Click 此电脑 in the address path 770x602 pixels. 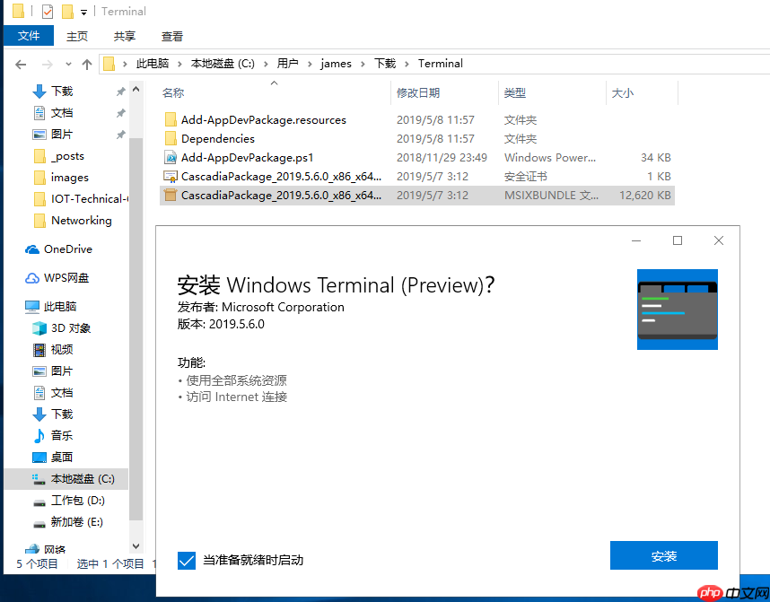pos(153,64)
